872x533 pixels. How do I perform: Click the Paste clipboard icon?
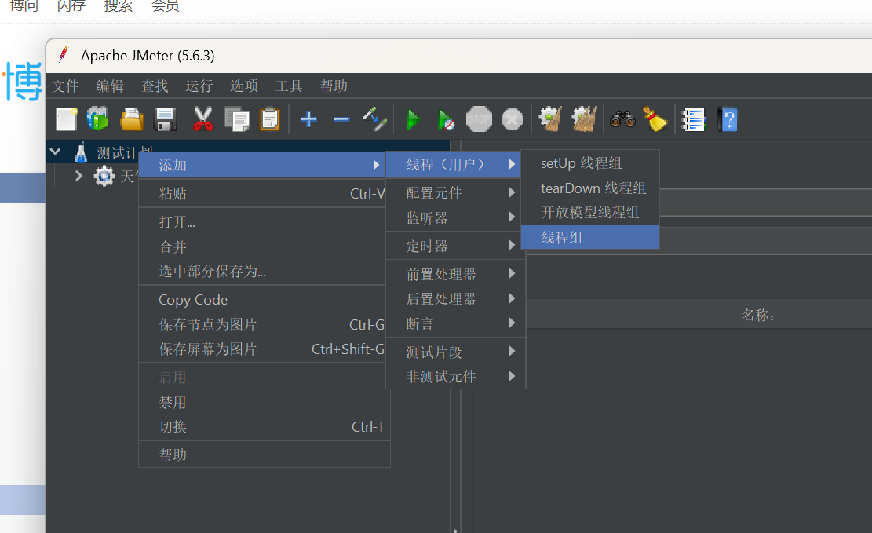[270, 119]
